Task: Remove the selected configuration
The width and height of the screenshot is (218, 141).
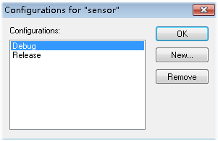Action: [x=182, y=77]
